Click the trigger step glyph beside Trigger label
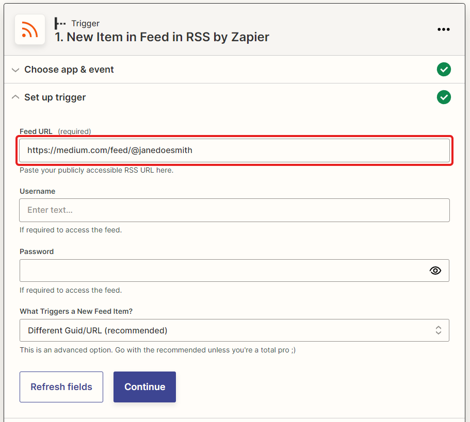Viewport: 470px width, 422px height. click(x=60, y=23)
